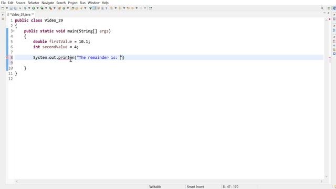Click the vertical scrollbar down arrow

tap(327, 176)
